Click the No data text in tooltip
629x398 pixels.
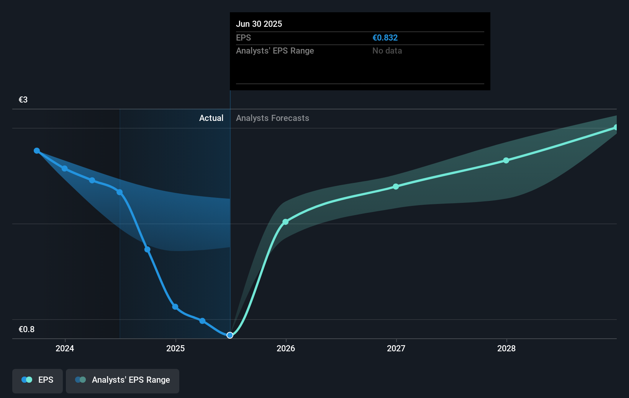coord(387,51)
